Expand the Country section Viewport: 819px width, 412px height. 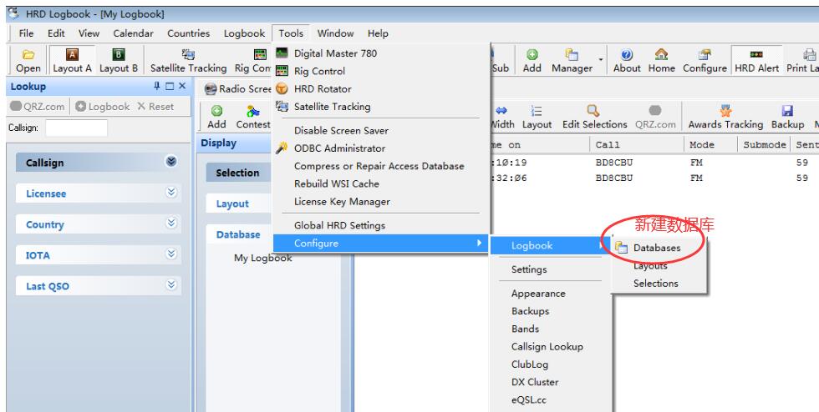click(x=171, y=224)
